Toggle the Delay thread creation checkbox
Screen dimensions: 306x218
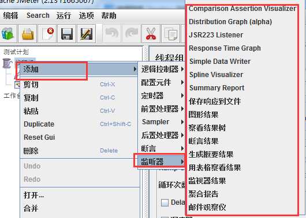coord(165,202)
